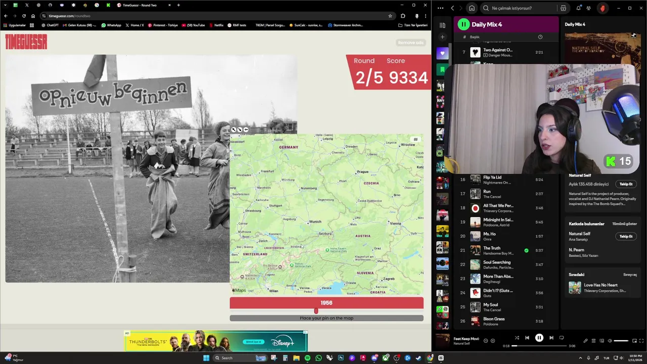
Task: Adjust Spotify volume slider
Action: coord(621,341)
